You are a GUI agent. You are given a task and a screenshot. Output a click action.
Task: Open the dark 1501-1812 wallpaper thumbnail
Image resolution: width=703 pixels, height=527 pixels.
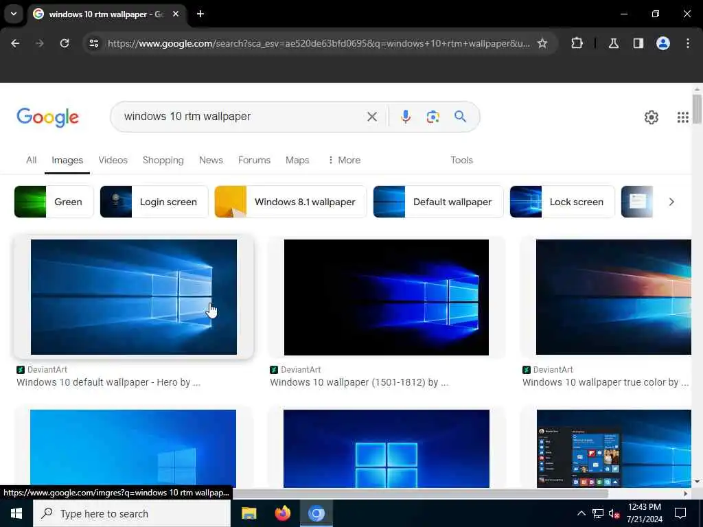click(x=386, y=297)
